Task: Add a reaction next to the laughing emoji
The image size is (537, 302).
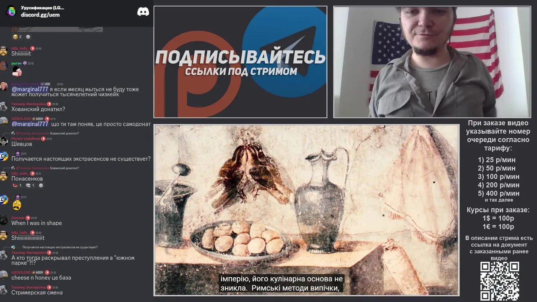Action: tap(28, 36)
